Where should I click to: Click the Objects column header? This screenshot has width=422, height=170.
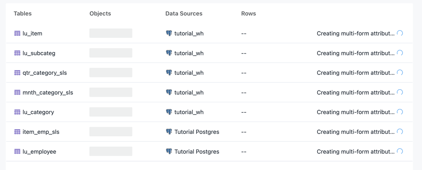click(x=100, y=13)
